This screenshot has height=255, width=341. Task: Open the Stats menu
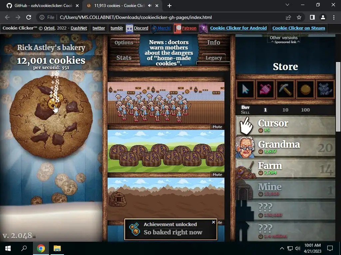(124, 58)
